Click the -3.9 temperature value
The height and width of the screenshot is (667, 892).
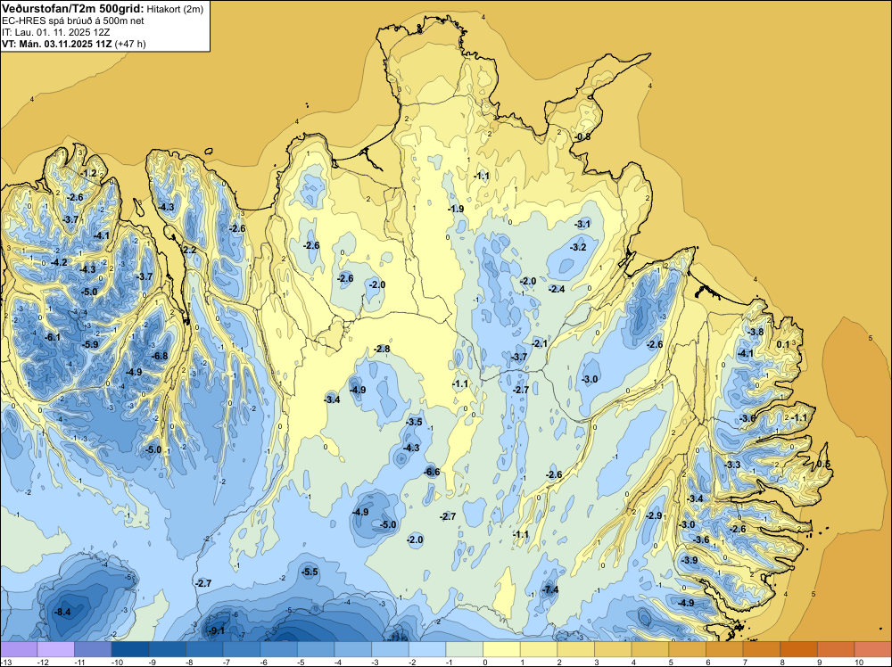point(690,560)
